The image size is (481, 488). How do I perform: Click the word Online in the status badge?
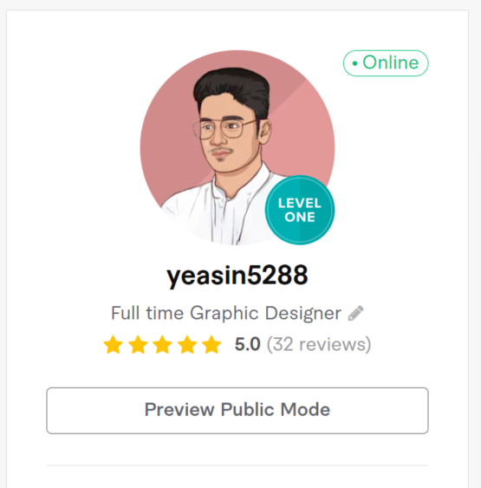click(x=391, y=62)
